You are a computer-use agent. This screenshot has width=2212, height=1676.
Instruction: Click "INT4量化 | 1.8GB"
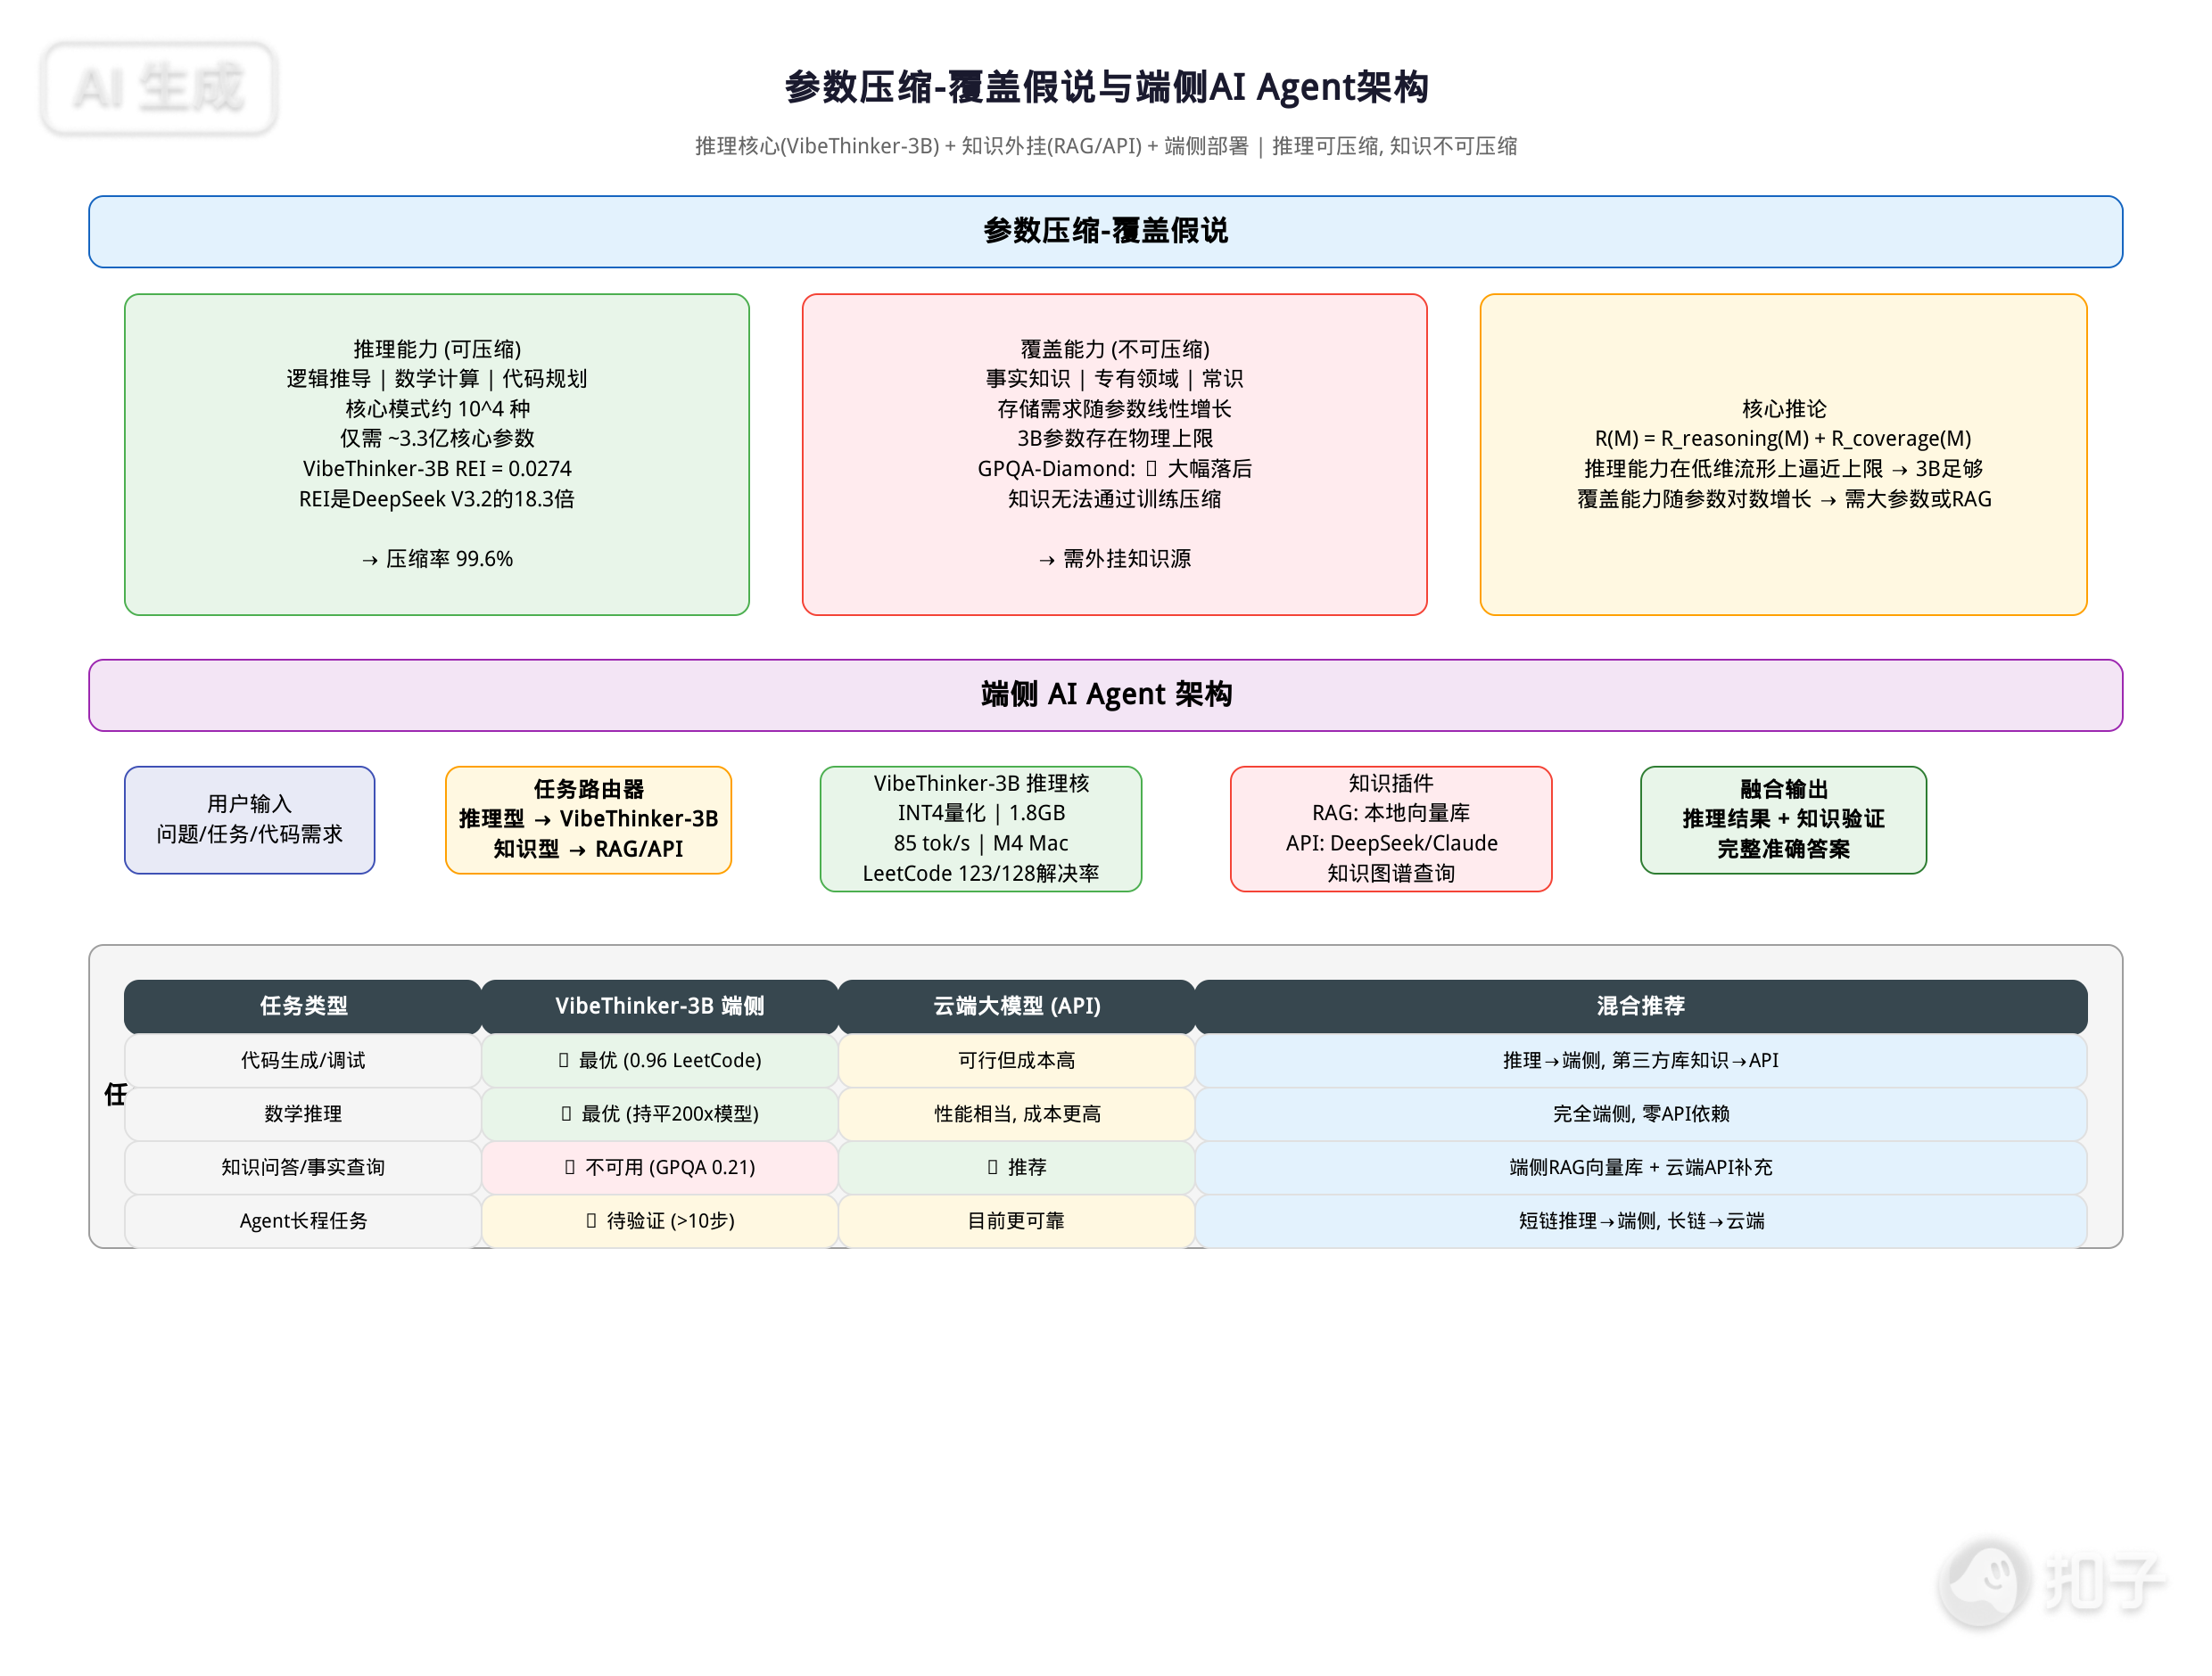(x=981, y=814)
